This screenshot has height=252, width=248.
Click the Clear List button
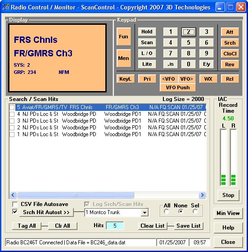pos(153,226)
